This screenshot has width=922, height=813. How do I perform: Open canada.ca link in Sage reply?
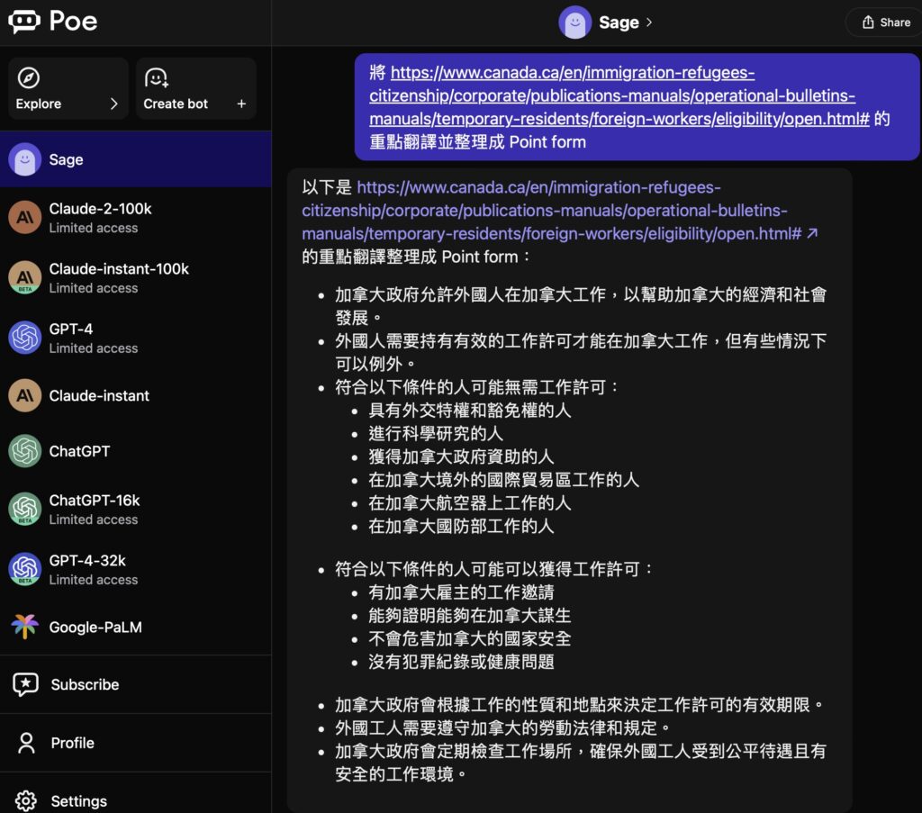coord(551,211)
